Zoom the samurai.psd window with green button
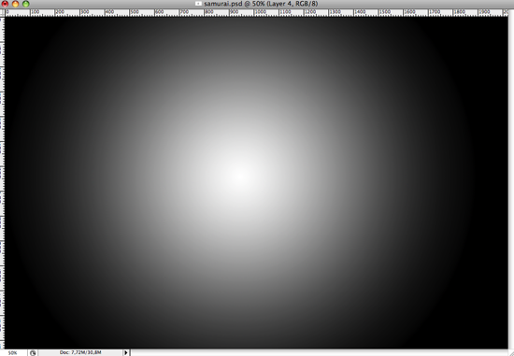Image resolution: width=514 pixels, height=356 pixels. [25, 4]
